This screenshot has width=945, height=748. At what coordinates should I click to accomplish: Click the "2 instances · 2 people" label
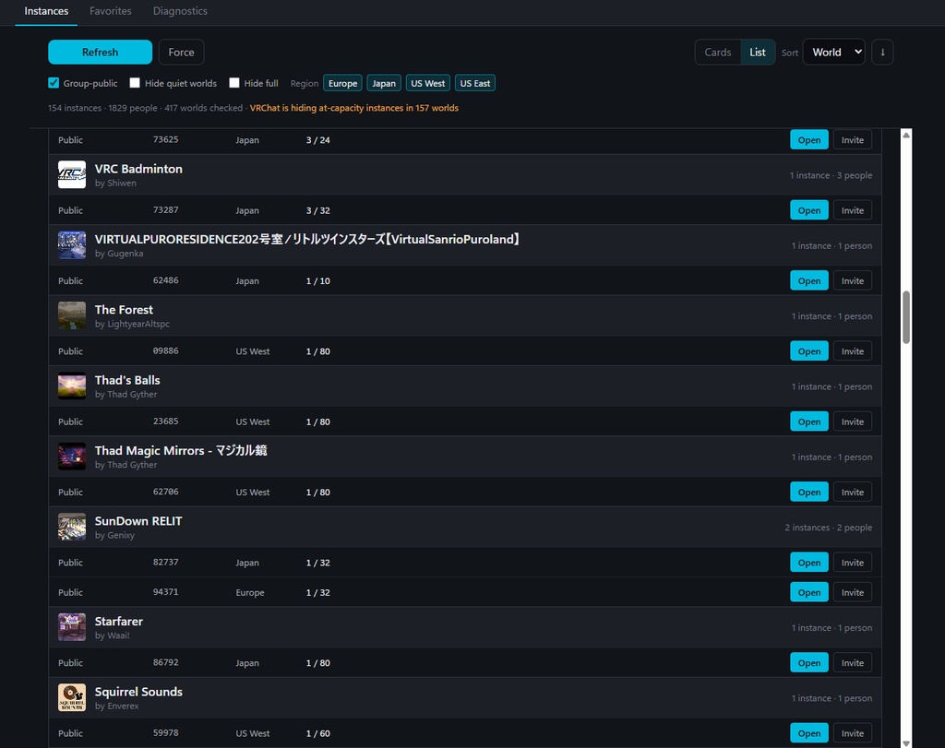coord(828,527)
